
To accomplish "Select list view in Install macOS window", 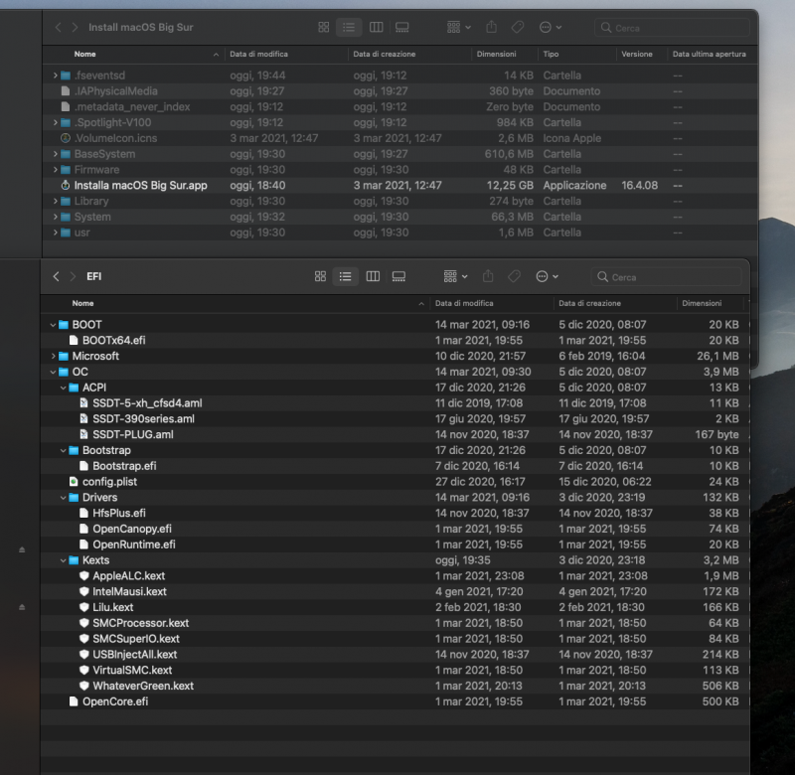I will 349,27.
